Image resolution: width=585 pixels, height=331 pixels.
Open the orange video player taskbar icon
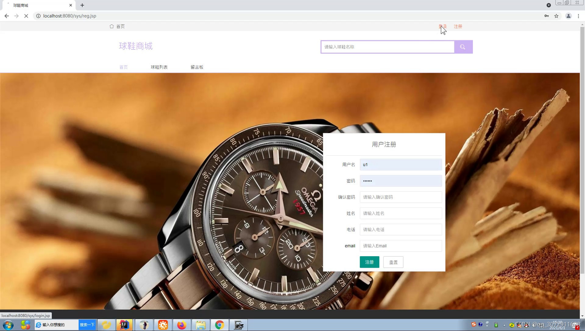click(163, 325)
